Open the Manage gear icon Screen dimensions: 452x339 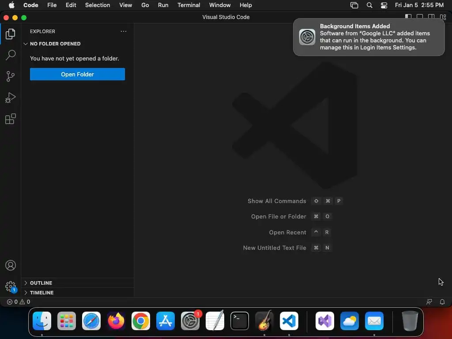(11, 286)
